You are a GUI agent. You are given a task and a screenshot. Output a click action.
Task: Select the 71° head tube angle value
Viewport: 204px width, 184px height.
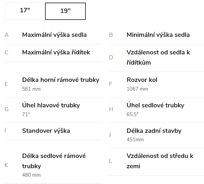(26, 114)
